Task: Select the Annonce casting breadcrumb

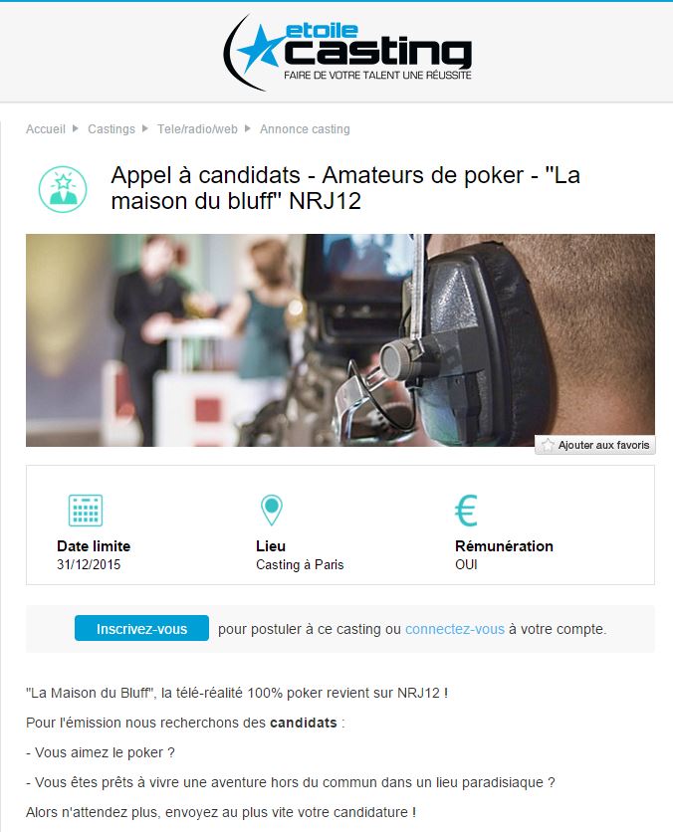Action: tap(305, 129)
